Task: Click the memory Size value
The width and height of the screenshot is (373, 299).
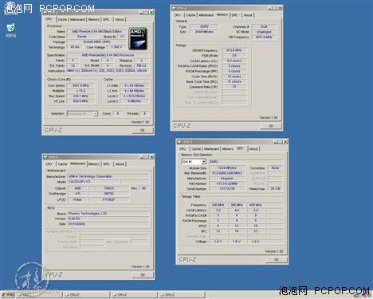Action: [204, 32]
